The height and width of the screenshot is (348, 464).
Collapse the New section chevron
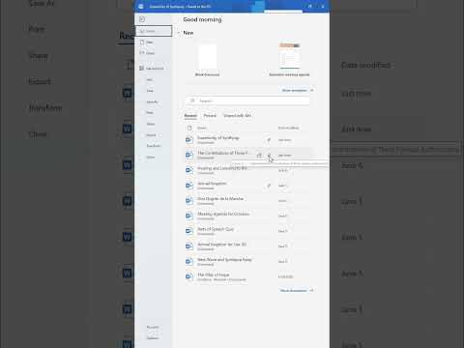point(178,33)
